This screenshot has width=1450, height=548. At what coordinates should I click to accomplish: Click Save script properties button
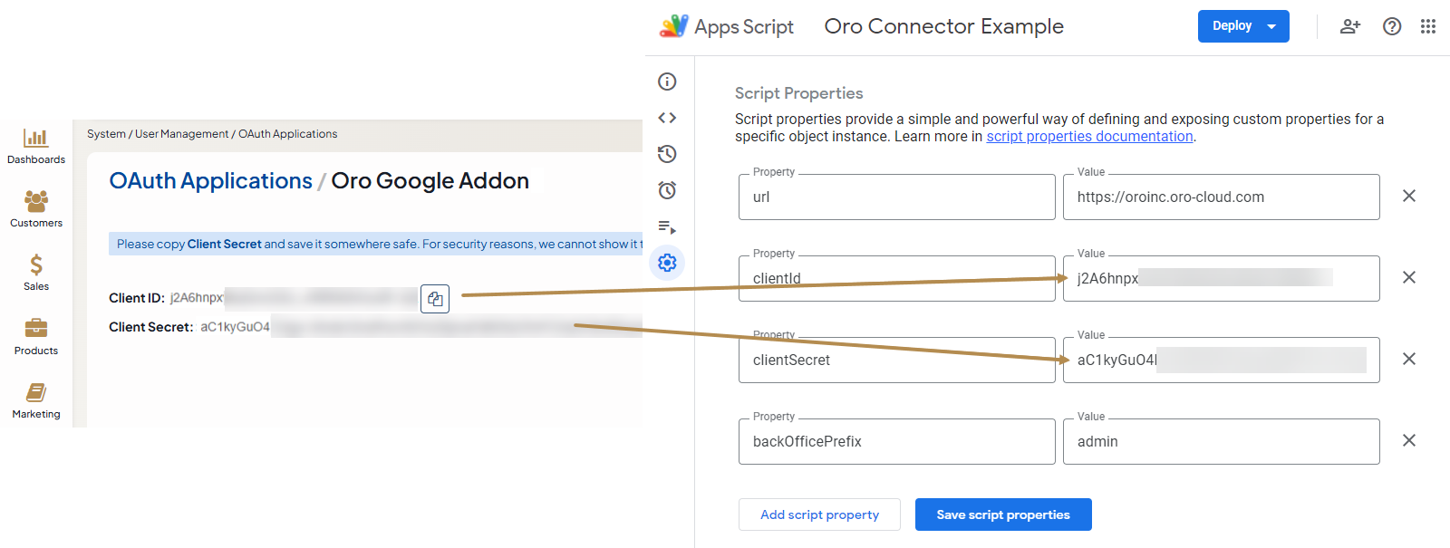[1003, 514]
